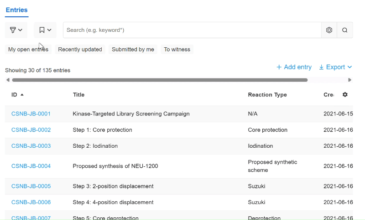Sort by the Title column header
This screenshot has width=365, height=220.
pyautogui.click(x=78, y=95)
